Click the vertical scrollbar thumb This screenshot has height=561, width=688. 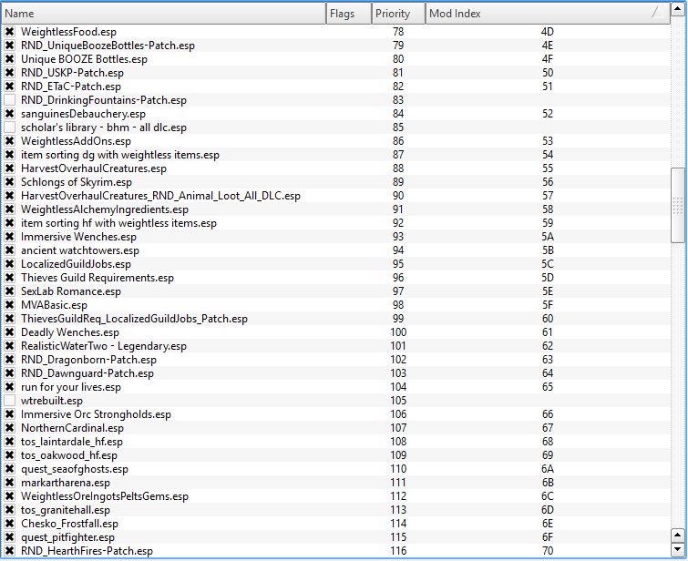[x=678, y=205]
